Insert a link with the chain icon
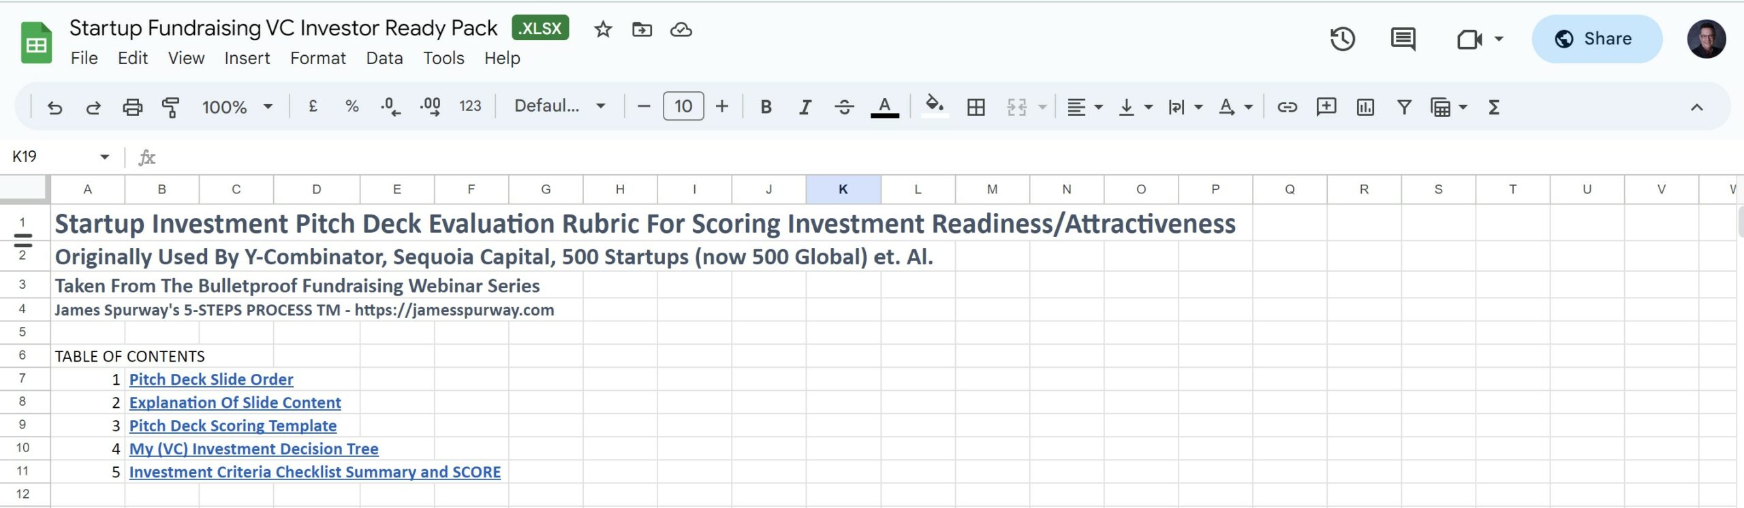1744x508 pixels. click(1287, 107)
